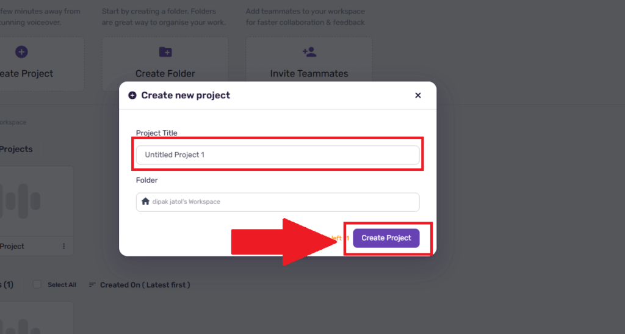Click the Create Folder card label
Screen dimensions: 625x334
pyautogui.click(x=165, y=73)
